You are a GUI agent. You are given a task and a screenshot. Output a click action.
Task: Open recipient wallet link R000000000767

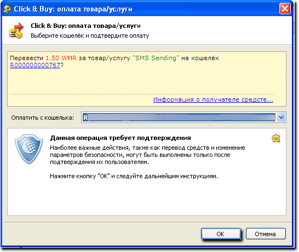click(x=35, y=65)
